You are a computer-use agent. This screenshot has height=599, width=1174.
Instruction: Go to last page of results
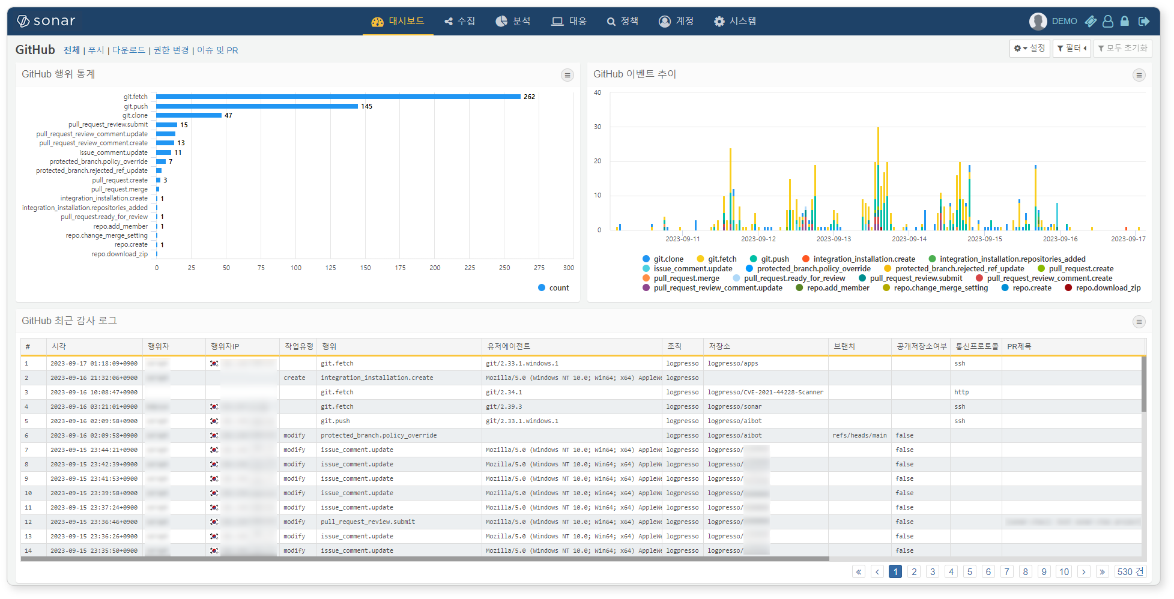(1102, 572)
